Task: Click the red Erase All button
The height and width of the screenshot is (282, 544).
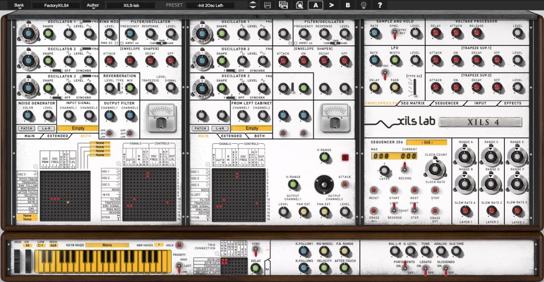Action: click(374, 210)
